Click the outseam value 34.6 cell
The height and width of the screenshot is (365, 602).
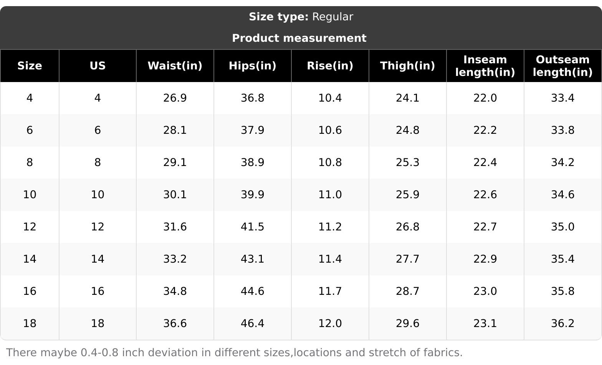pyautogui.click(x=562, y=195)
